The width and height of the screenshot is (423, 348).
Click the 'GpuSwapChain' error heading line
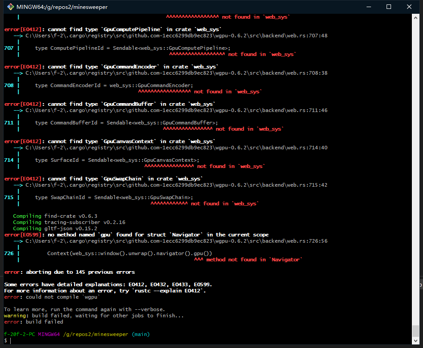104,179
